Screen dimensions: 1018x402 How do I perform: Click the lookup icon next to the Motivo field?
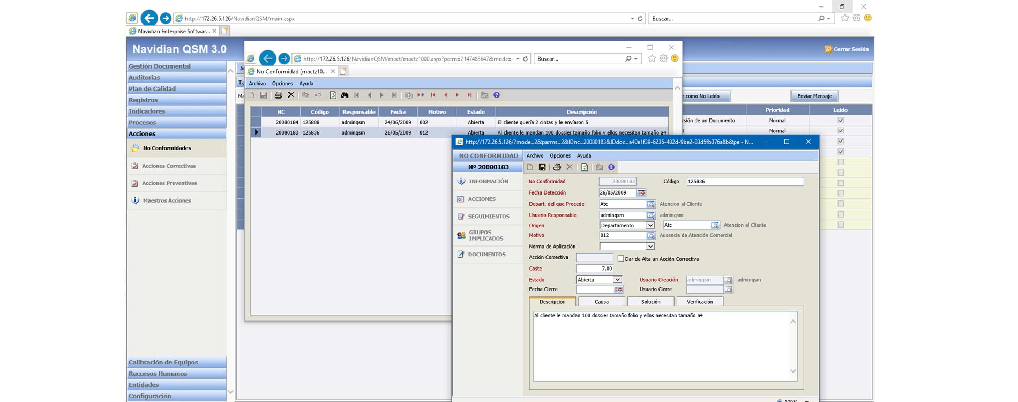click(x=650, y=236)
